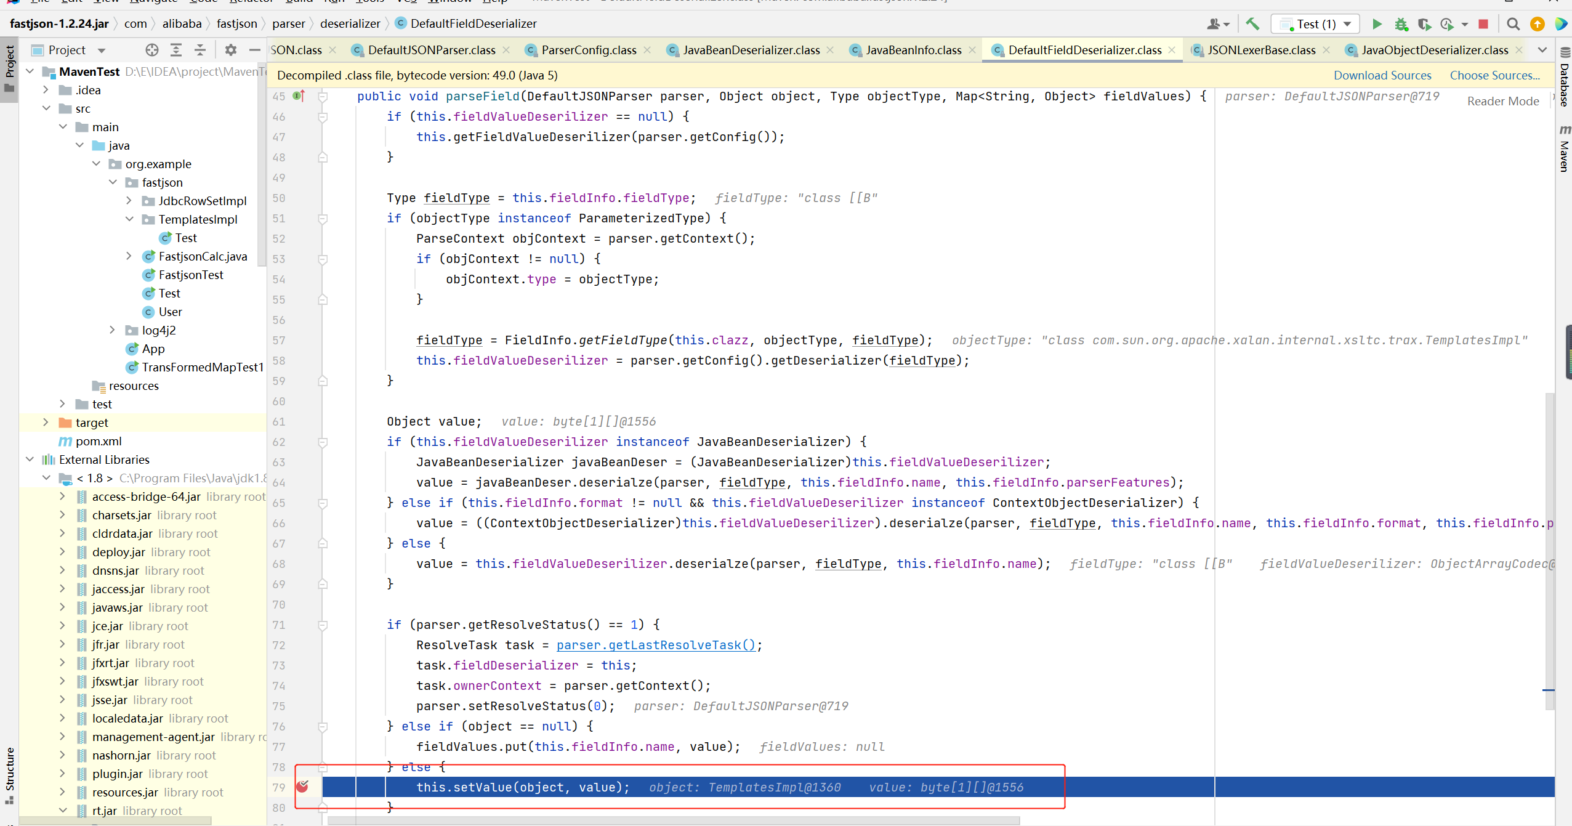Image resolution: width=1572 pixels, height=826 pixels.
Task: Toggle fold marker at line 71
Action: click(x=323, y=625)
